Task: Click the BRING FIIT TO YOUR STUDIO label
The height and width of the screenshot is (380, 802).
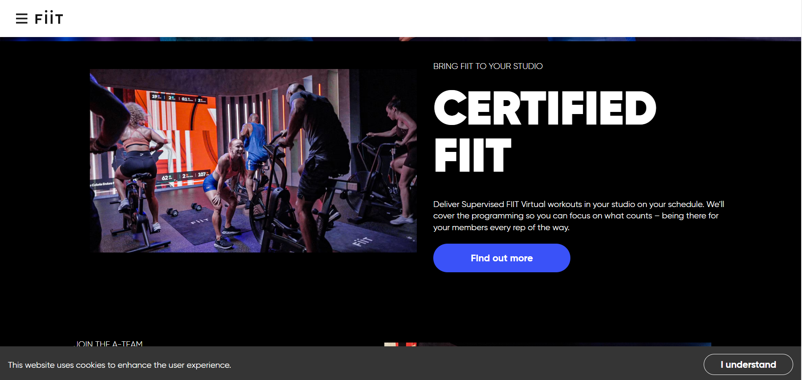Action: [488, 66]
